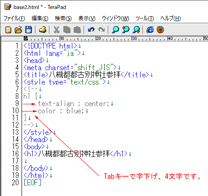Open Find with magnifier icon

click(115, 30)
